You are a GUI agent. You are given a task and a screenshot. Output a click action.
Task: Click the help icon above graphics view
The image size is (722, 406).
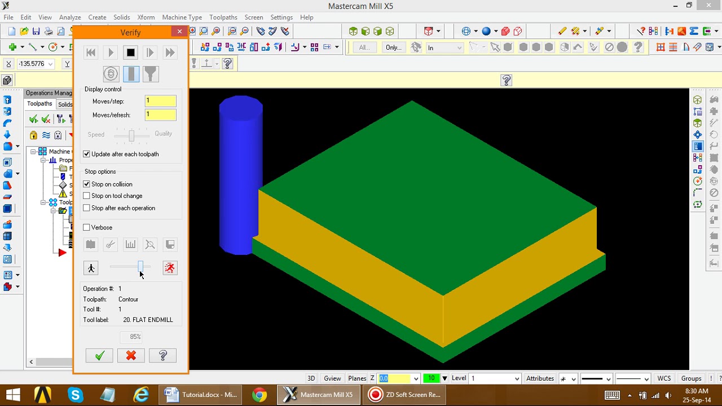[x=506, y=81]
